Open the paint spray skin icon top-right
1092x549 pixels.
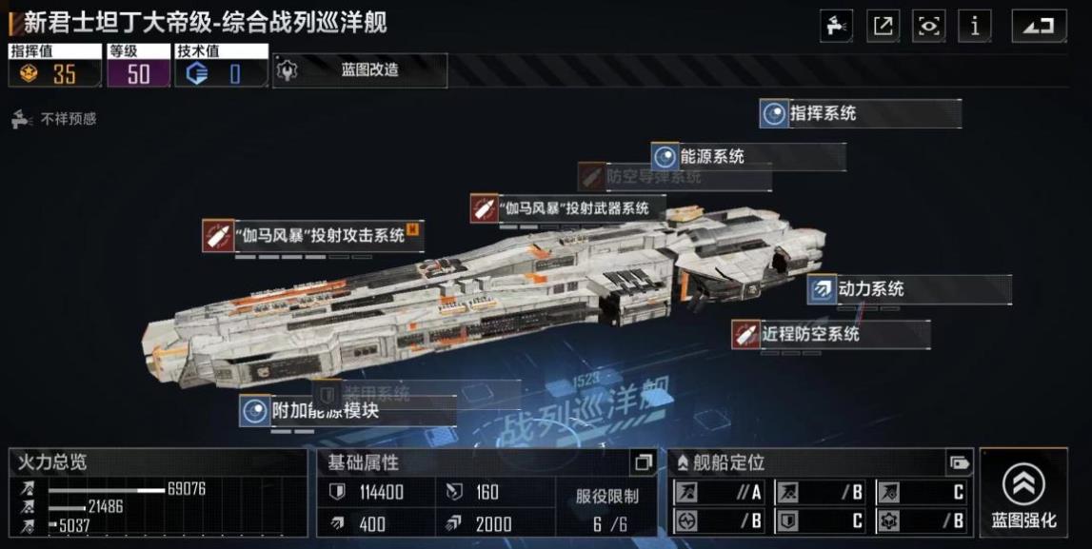837,27
